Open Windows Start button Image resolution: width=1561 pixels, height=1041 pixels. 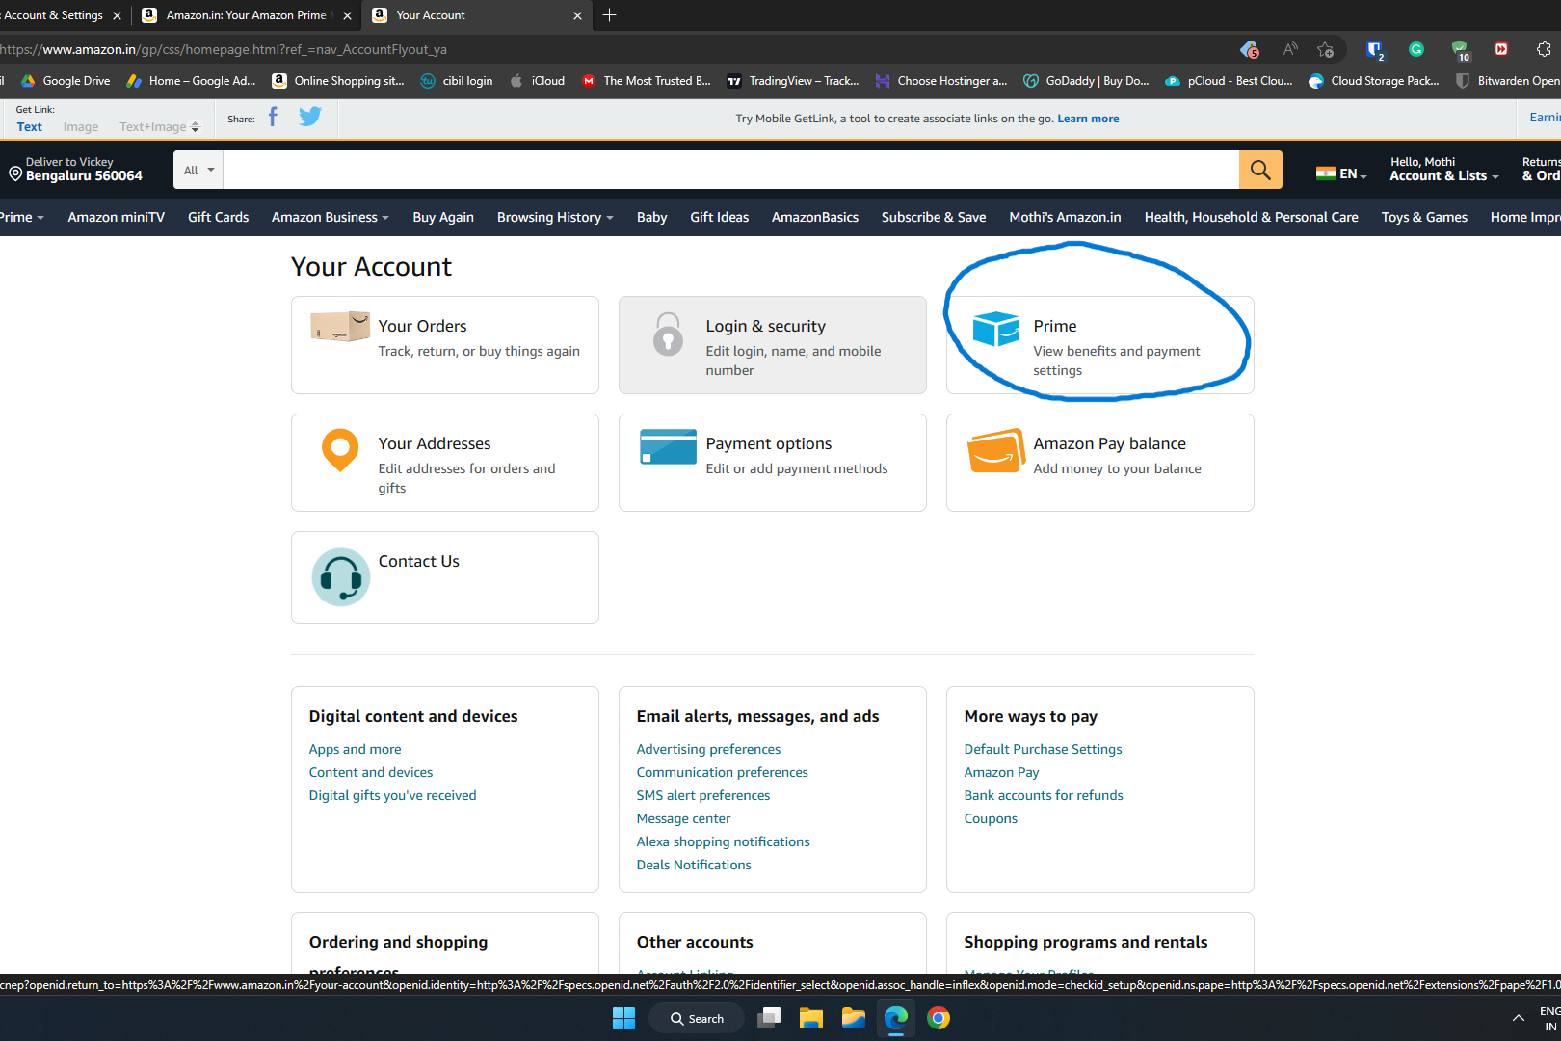click(x=623, y=1018)
